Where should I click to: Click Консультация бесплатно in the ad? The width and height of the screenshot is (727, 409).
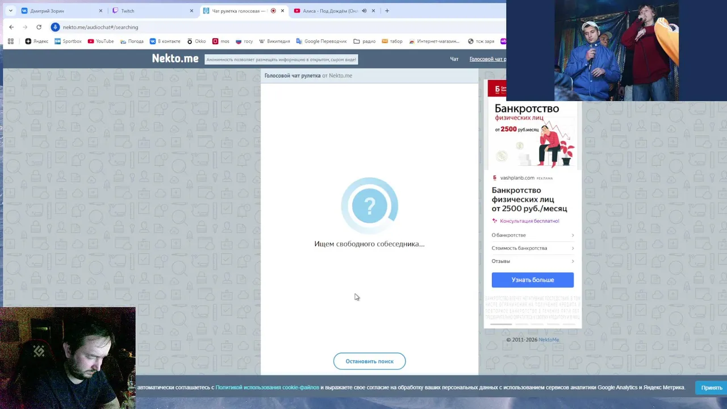pos(529,221)
